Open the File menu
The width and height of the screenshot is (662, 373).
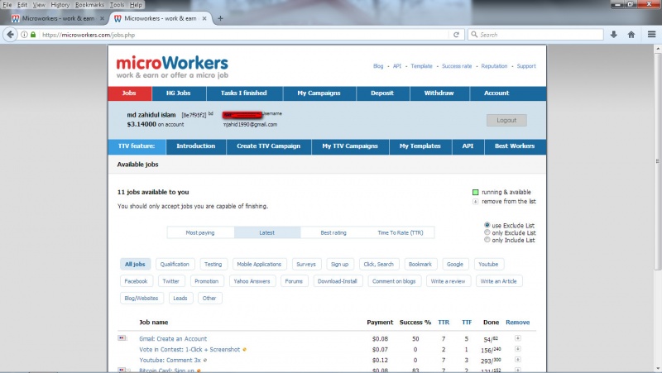coord(7,5)
